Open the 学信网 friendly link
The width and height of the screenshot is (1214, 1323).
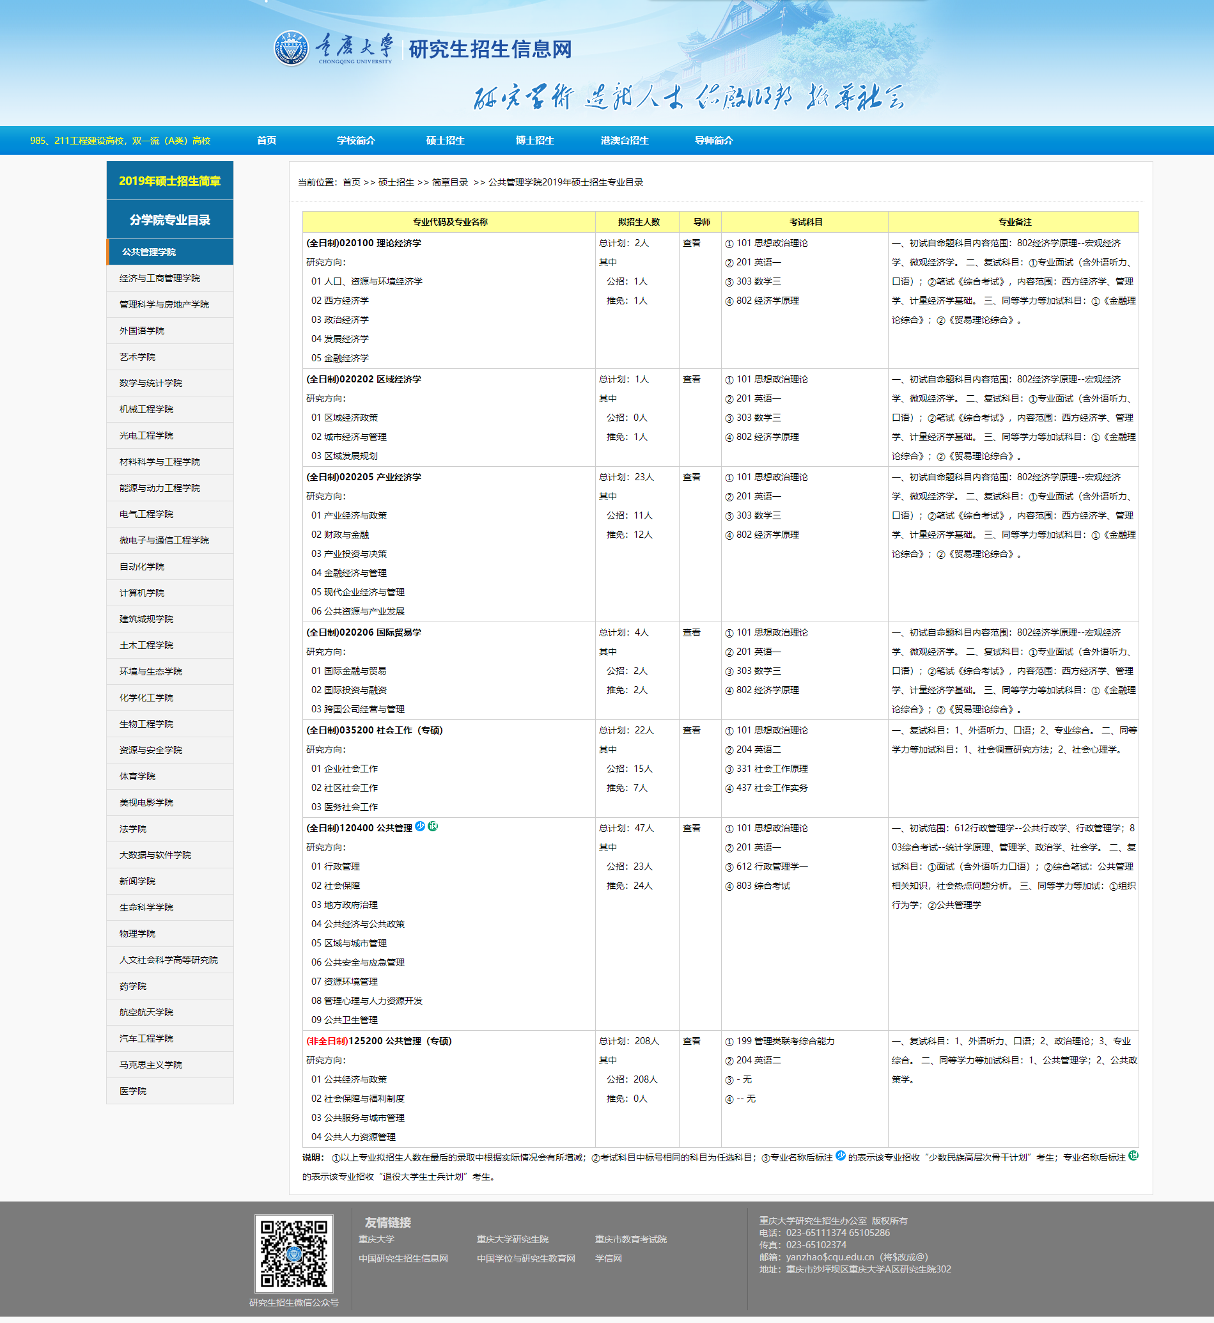(608, 1258)
